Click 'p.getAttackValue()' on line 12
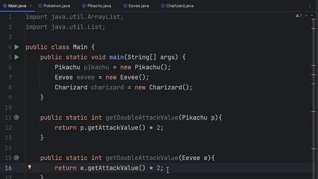The height and width of the screenshot is (179, 318). [x=113, y=128]
